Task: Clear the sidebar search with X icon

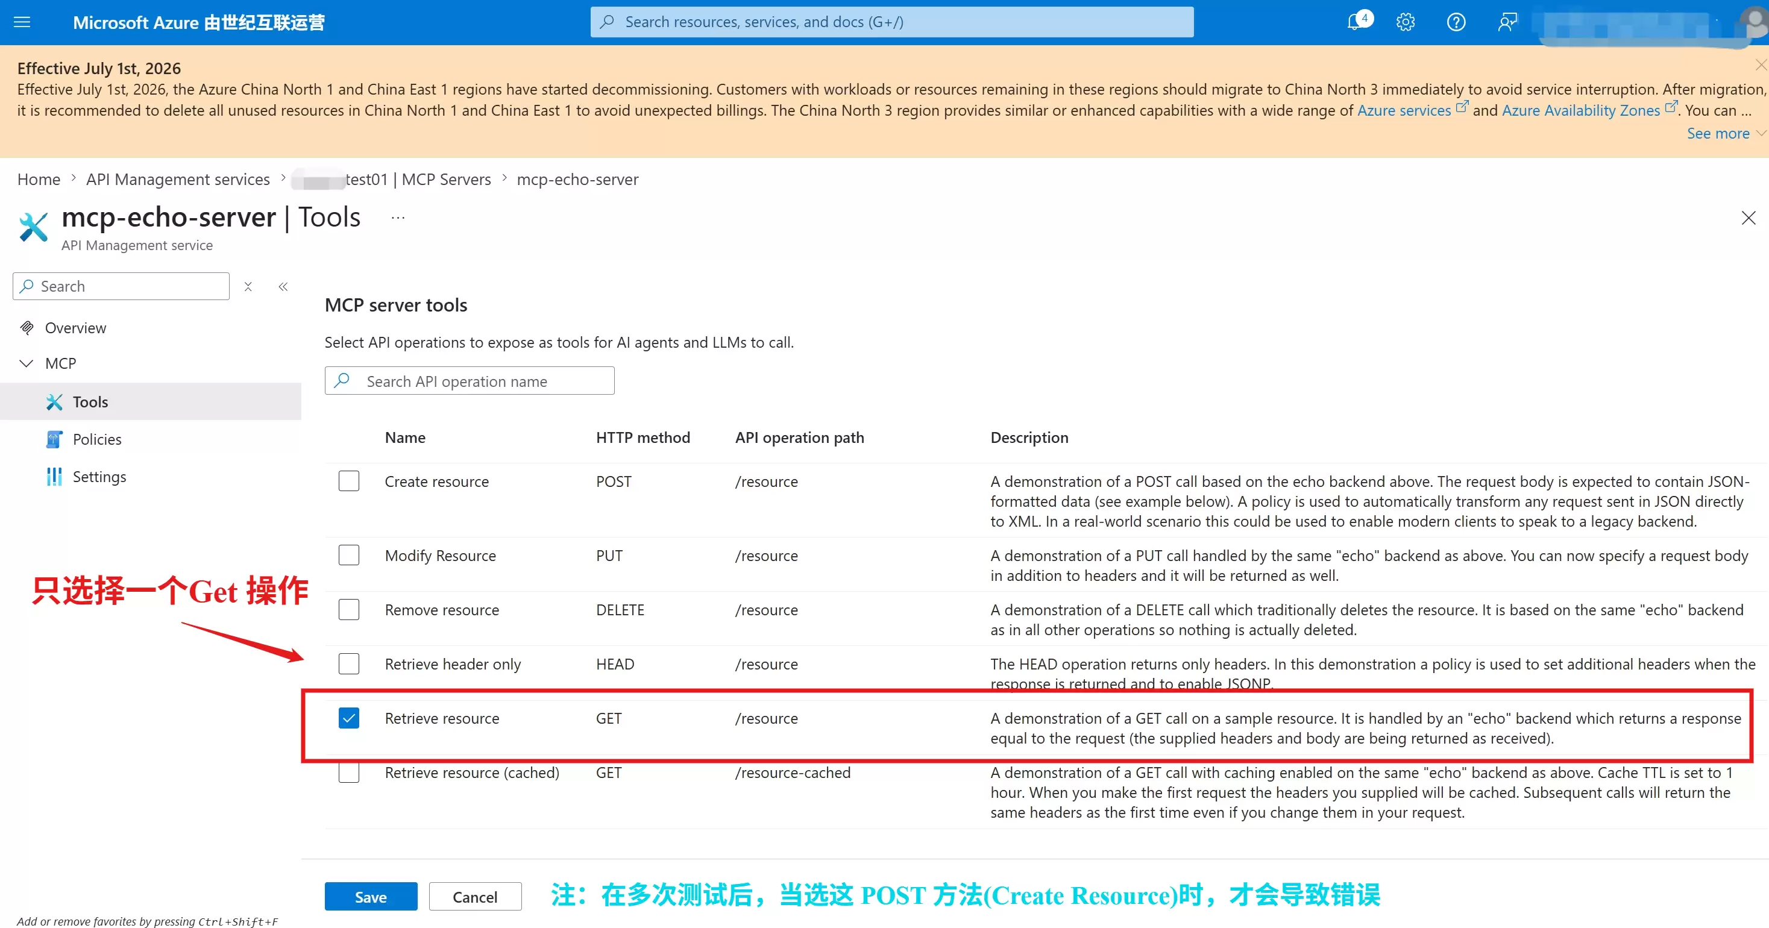Action: 248,286
